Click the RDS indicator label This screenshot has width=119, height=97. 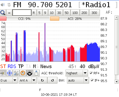coord(12,67)
